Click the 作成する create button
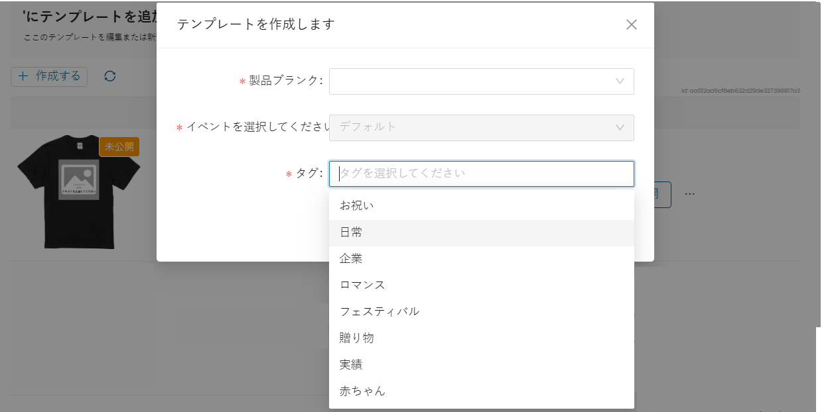The height and width of the screenshot is (412, 824). 50,76
